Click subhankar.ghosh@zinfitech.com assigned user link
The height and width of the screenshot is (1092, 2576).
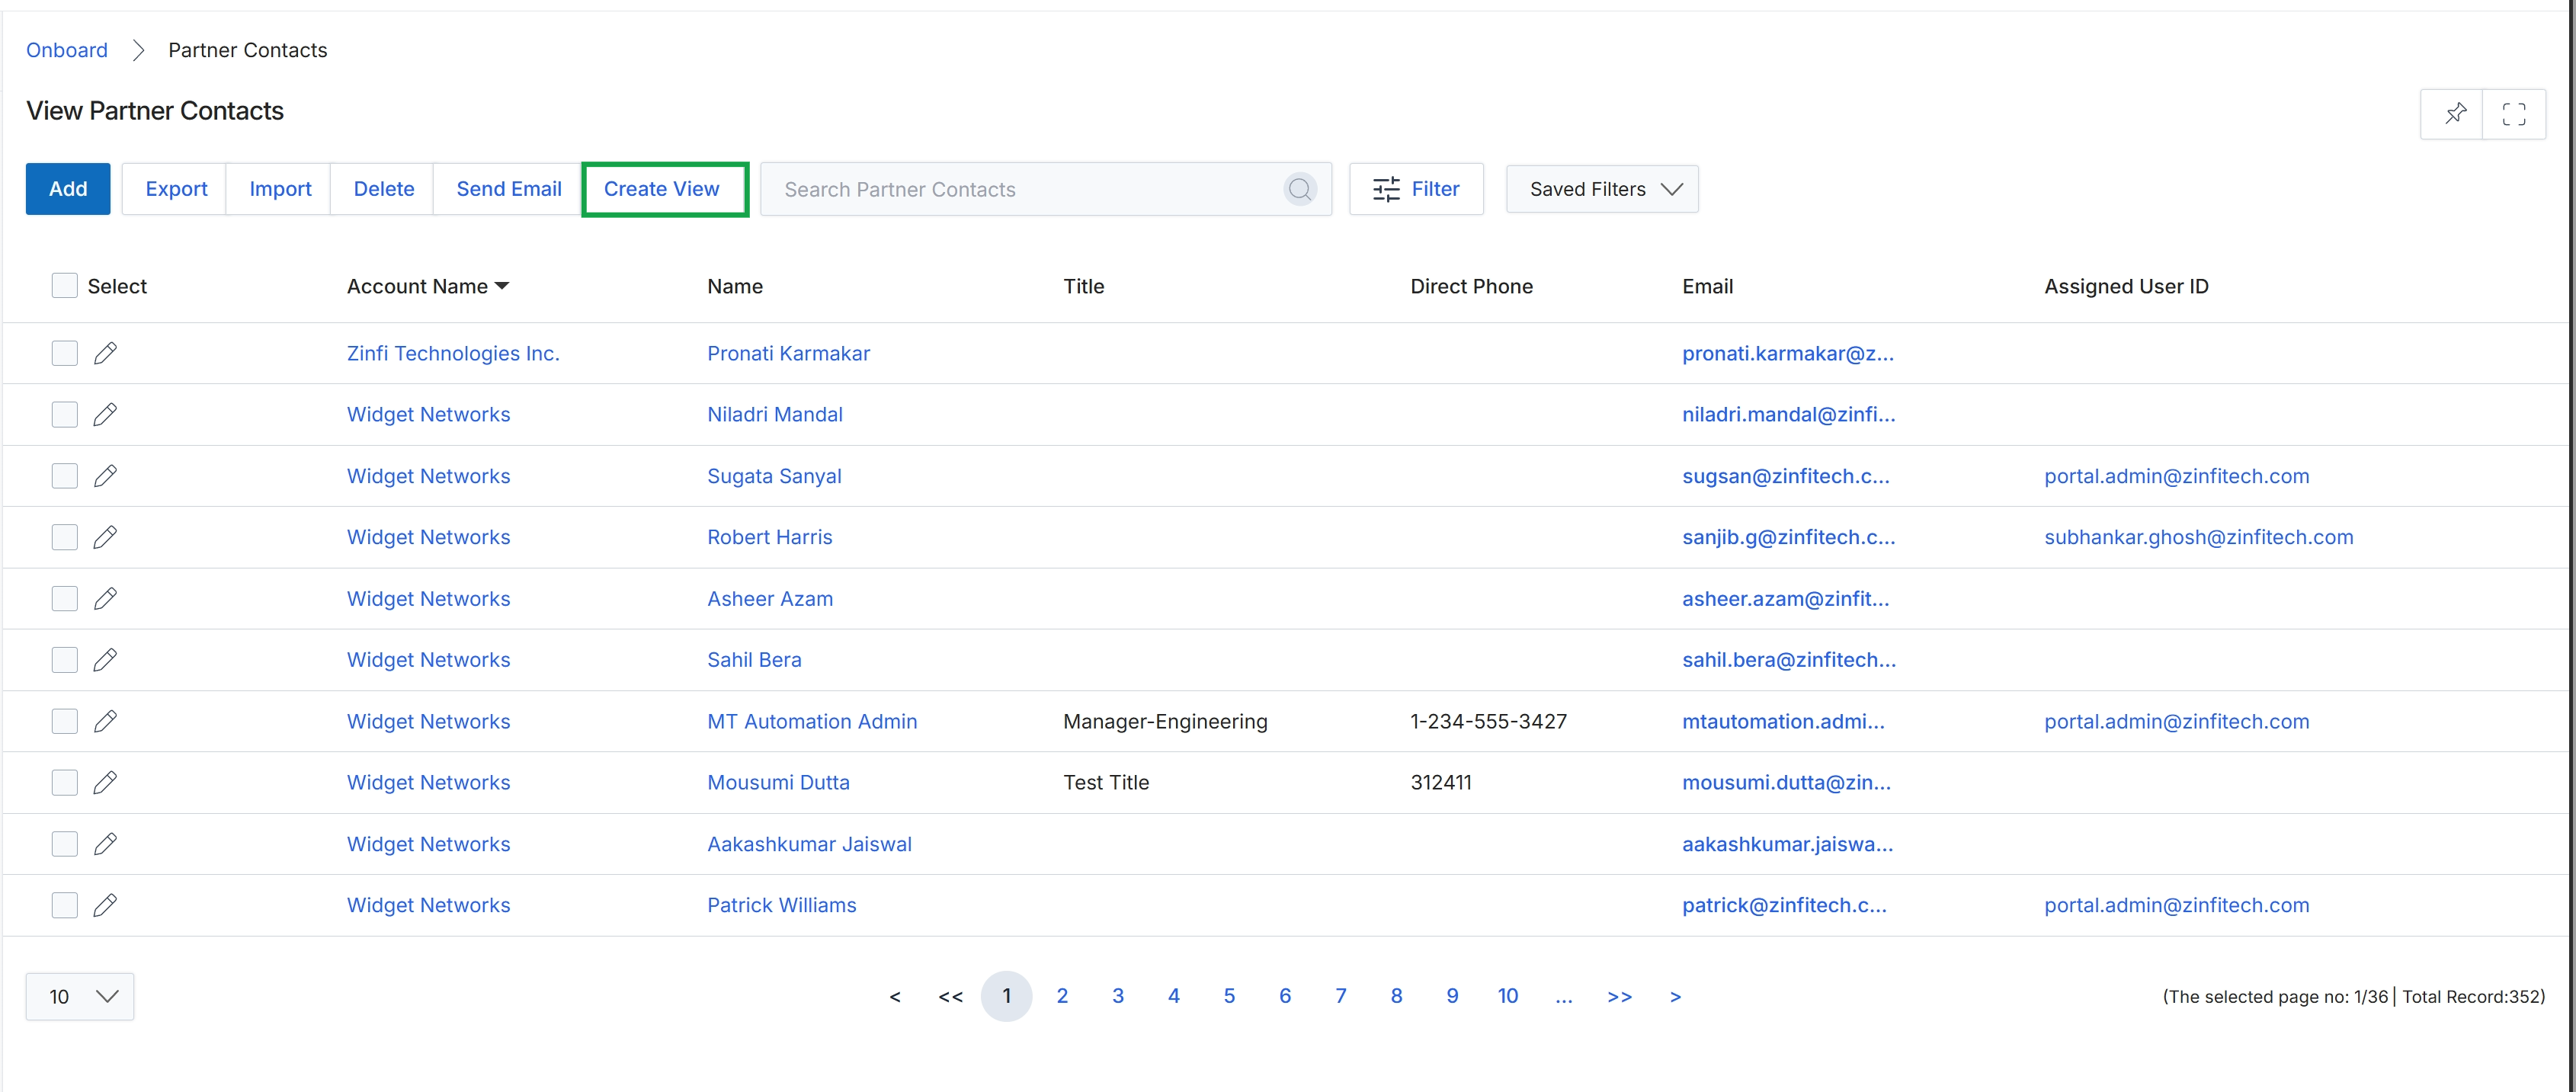2199,537
